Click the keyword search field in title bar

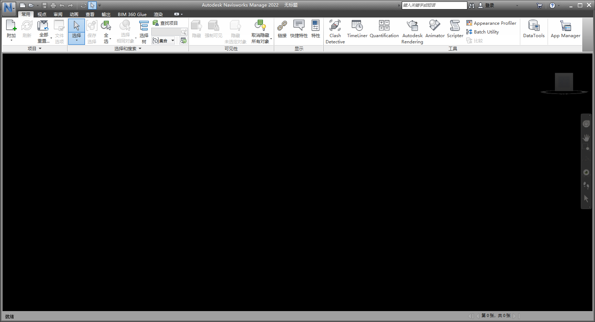point(434,5)
